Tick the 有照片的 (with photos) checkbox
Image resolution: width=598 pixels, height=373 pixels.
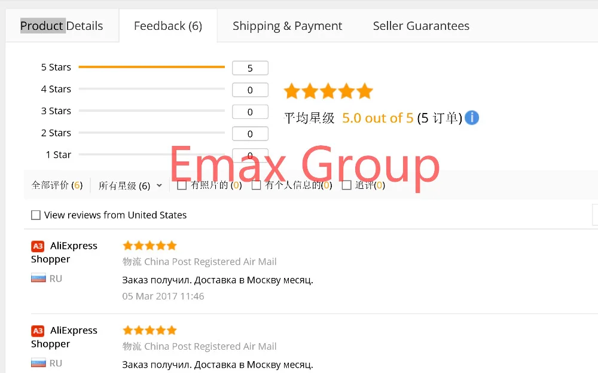pyautogui.click(x=182, y=185)
